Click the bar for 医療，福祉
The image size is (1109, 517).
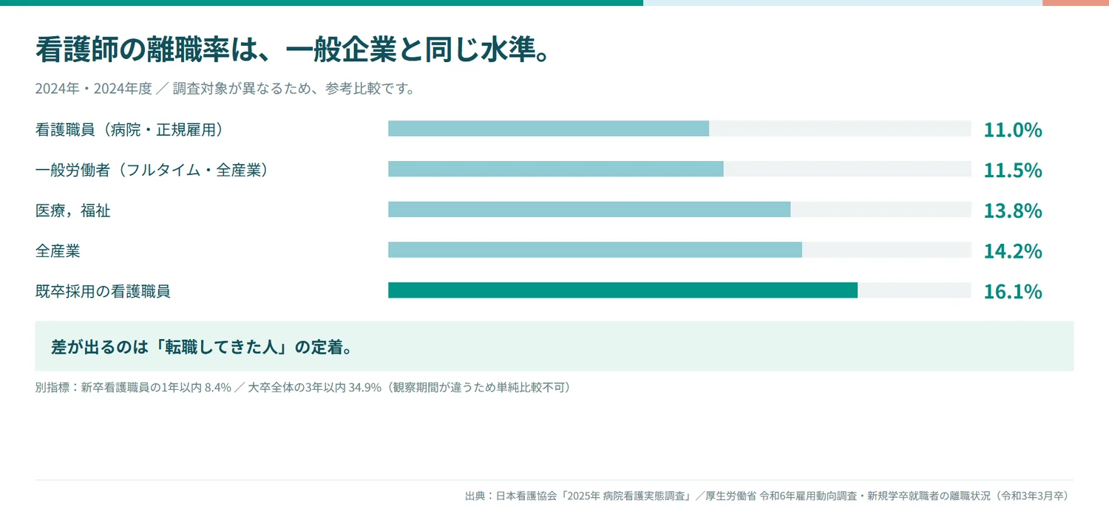click(589, 210)
